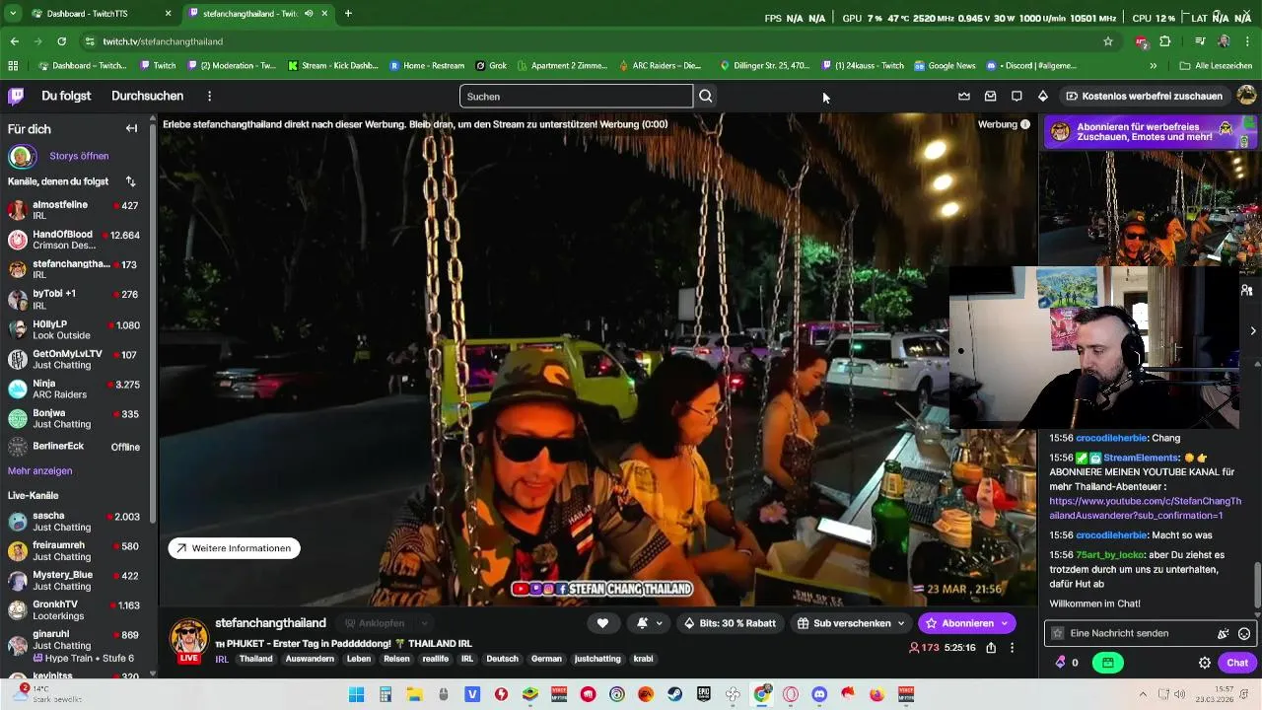Expand the chat panel arrow
This screenshot has height=710, width=1262.
(x=1252, y=330)
